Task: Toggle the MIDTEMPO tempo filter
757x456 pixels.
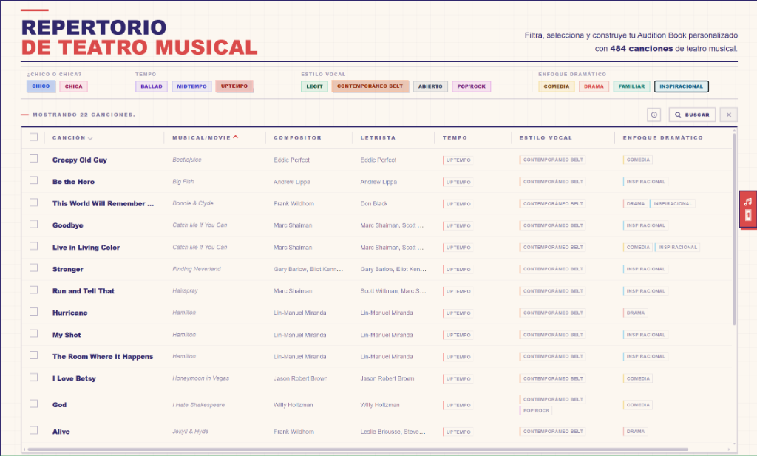Action: (x=191, y=86)
